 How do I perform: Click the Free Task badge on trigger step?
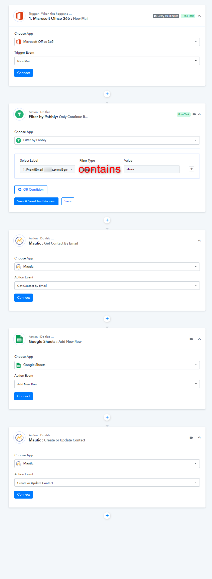[x=188, y=16]
